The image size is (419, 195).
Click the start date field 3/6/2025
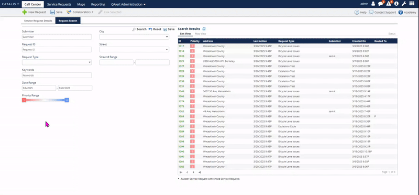tap(39, 88)
